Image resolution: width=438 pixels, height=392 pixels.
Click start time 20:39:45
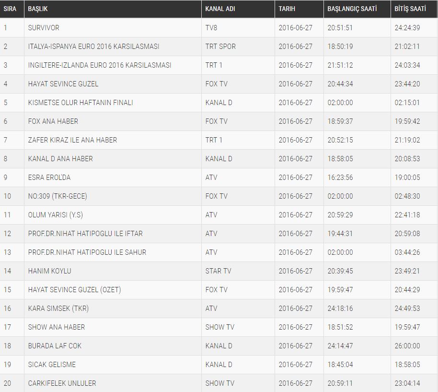coord(340,271)
